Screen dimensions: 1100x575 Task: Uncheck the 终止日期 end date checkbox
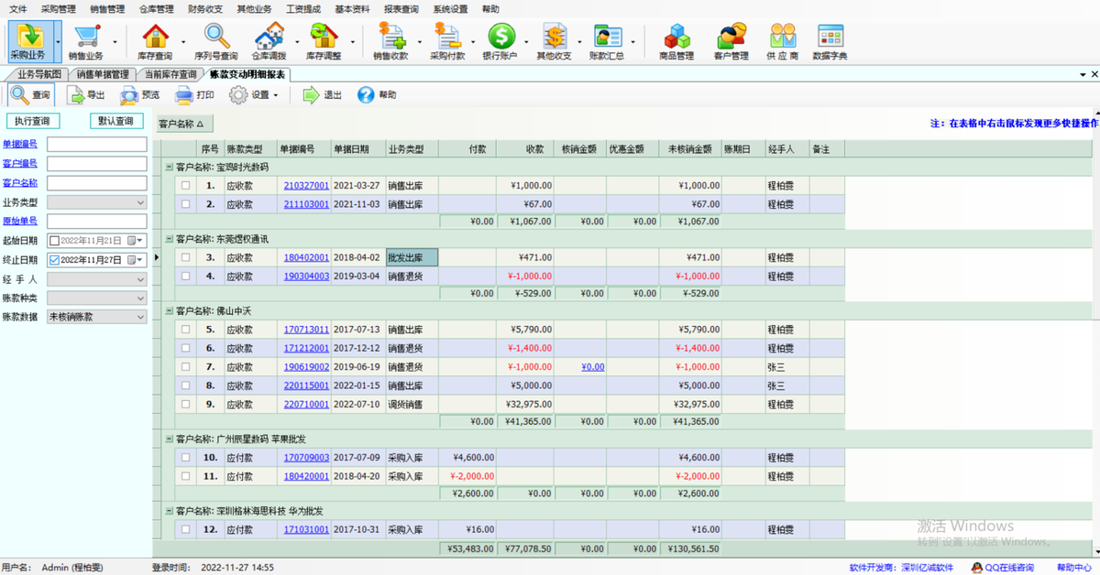click(54, 260)
